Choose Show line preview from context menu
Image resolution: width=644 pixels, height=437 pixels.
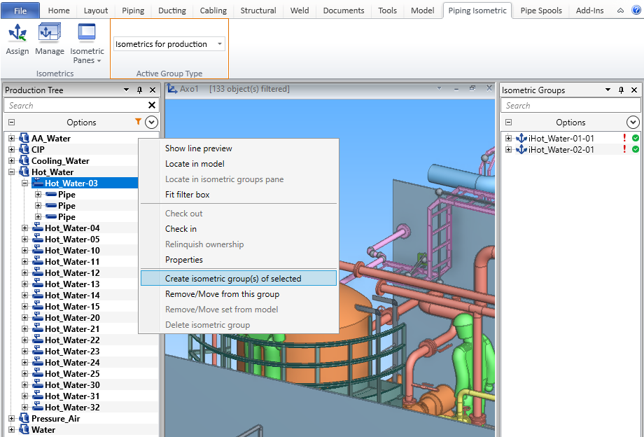click(x=198, y=148)
